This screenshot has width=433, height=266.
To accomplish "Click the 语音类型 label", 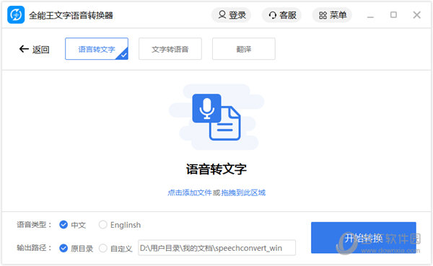I will click(x=34, y=225).
